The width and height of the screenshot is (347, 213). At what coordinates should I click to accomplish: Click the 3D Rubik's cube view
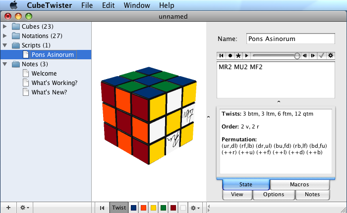pyautogui.click(x=149, y=116)
